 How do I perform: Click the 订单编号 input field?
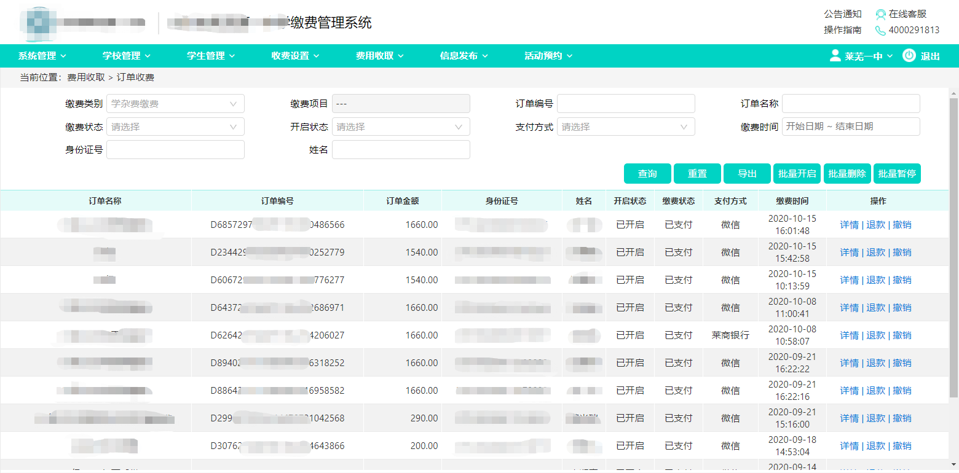point(626,104)
